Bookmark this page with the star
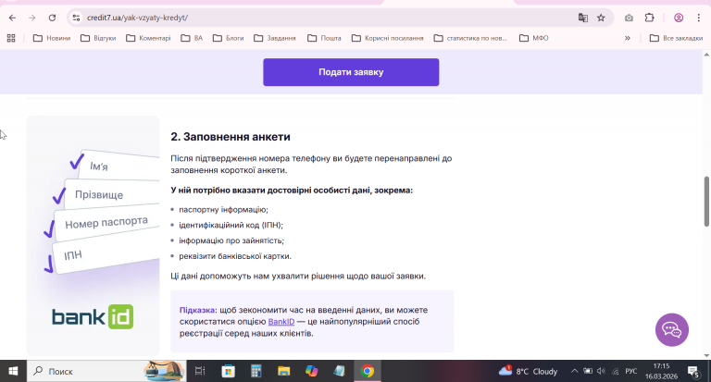Screen dimensions: 711x382 coord(601,18)
